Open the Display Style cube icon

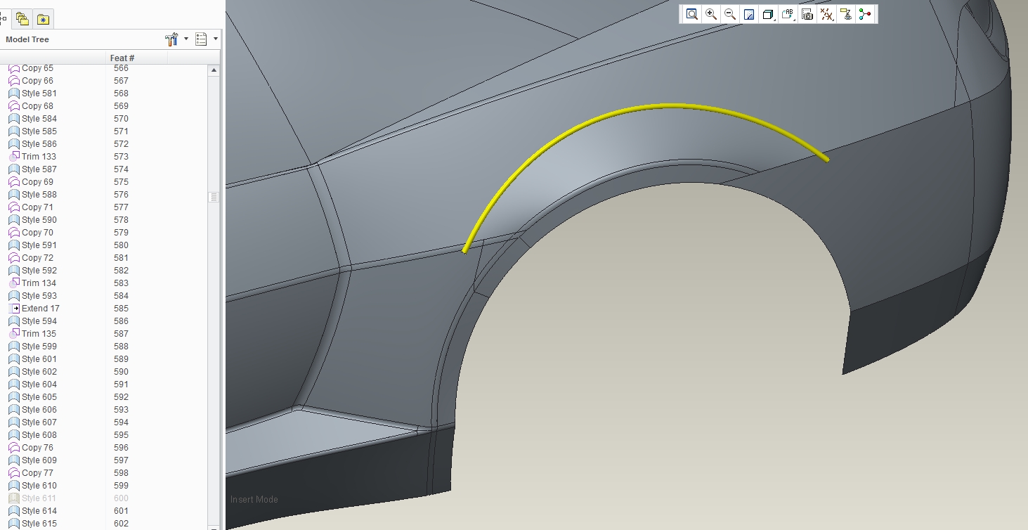[x=768, y=14]
